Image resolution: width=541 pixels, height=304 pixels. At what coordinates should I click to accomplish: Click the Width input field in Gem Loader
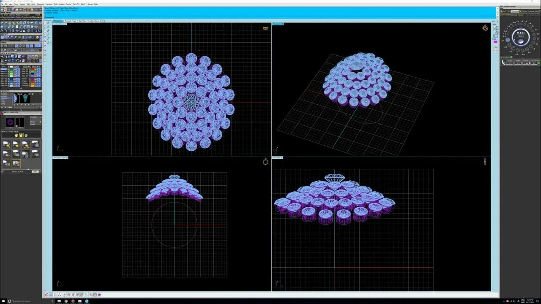pyautogui.click(x=518, y=63)
